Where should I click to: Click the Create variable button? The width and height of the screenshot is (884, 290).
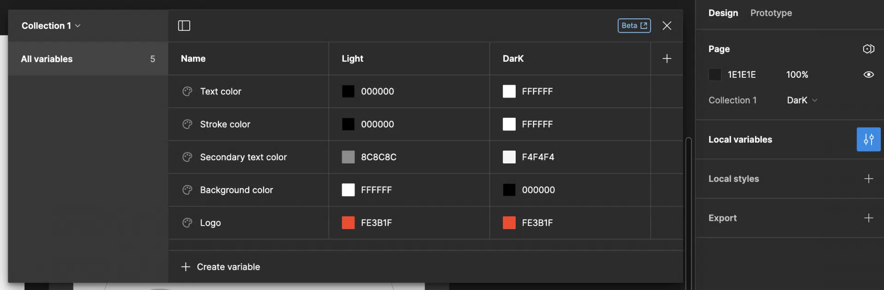coord(221,267)
